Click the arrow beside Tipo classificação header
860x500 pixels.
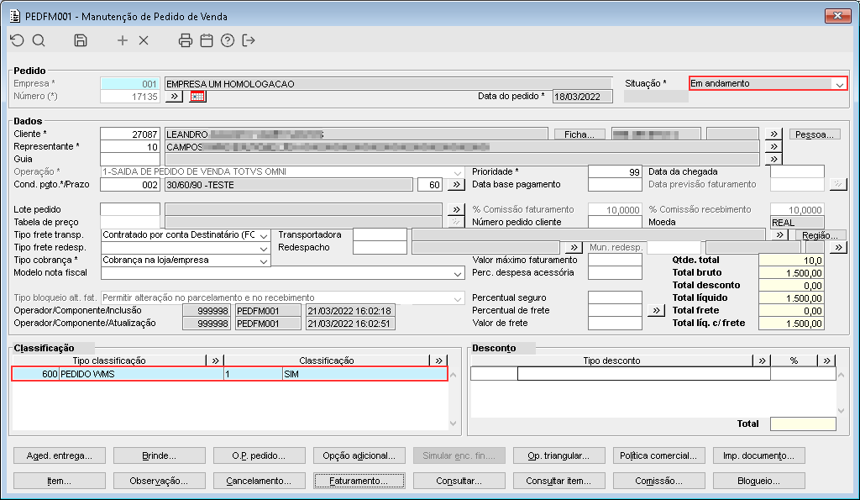tap(215, 361)
